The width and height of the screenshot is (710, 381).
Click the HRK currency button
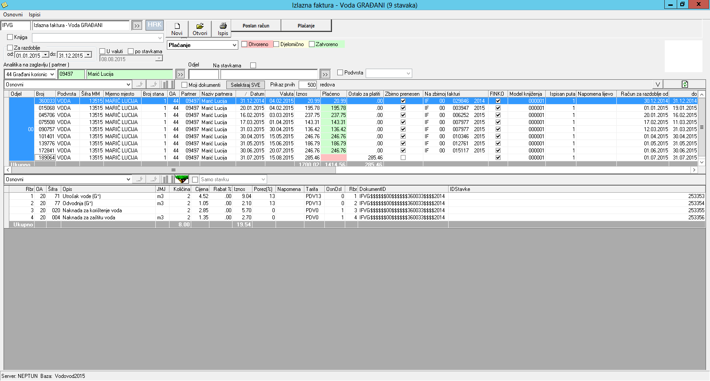(154, 25)
